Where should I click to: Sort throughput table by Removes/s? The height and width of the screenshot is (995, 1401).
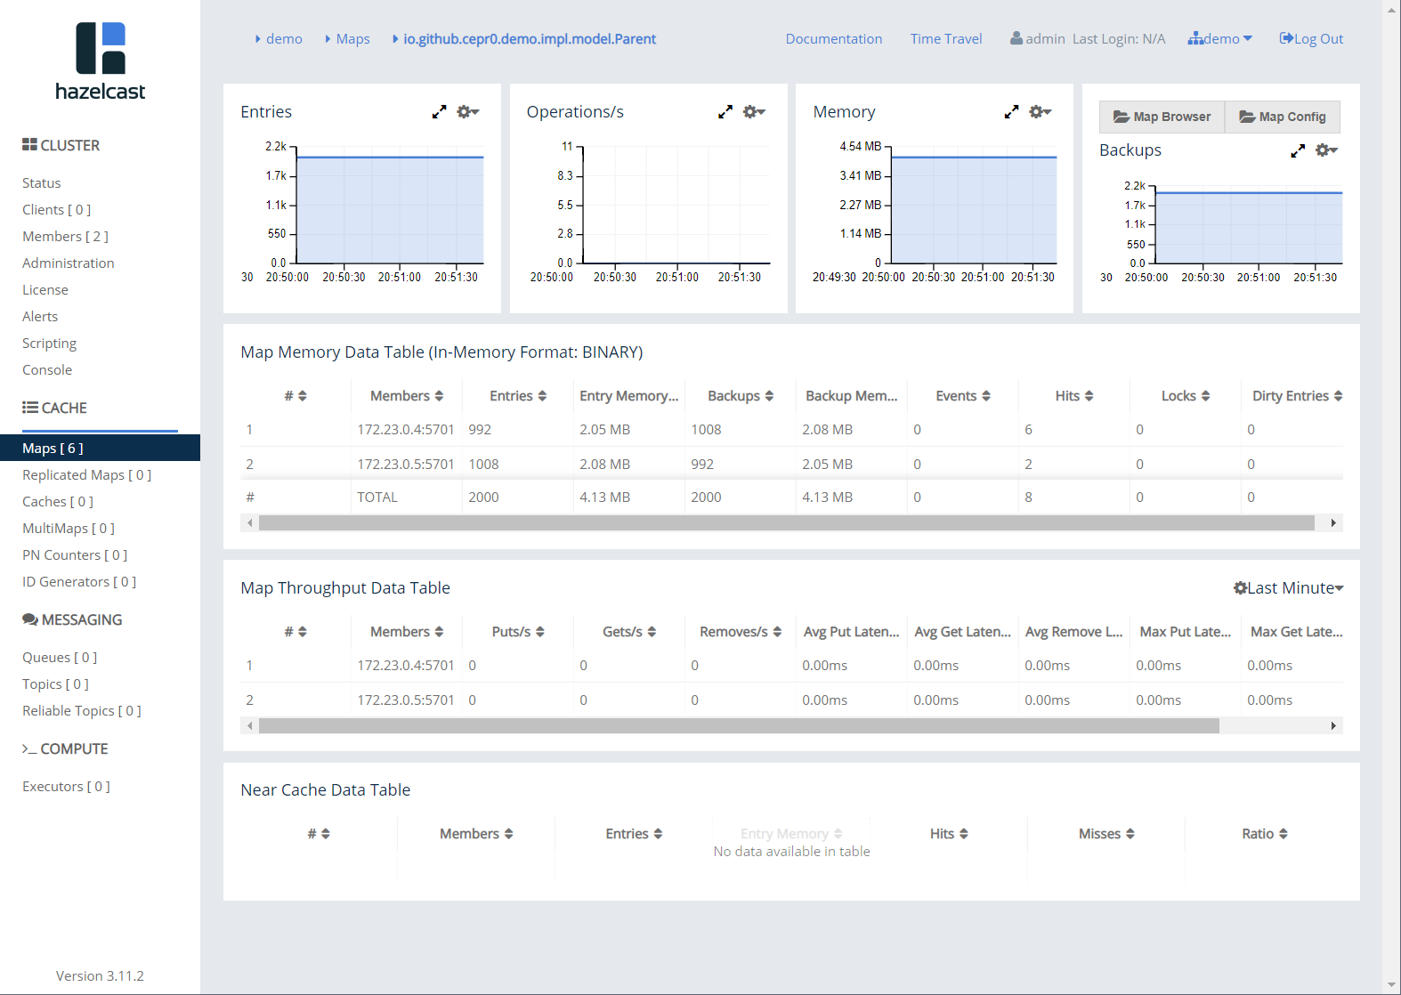coord(741,632)
